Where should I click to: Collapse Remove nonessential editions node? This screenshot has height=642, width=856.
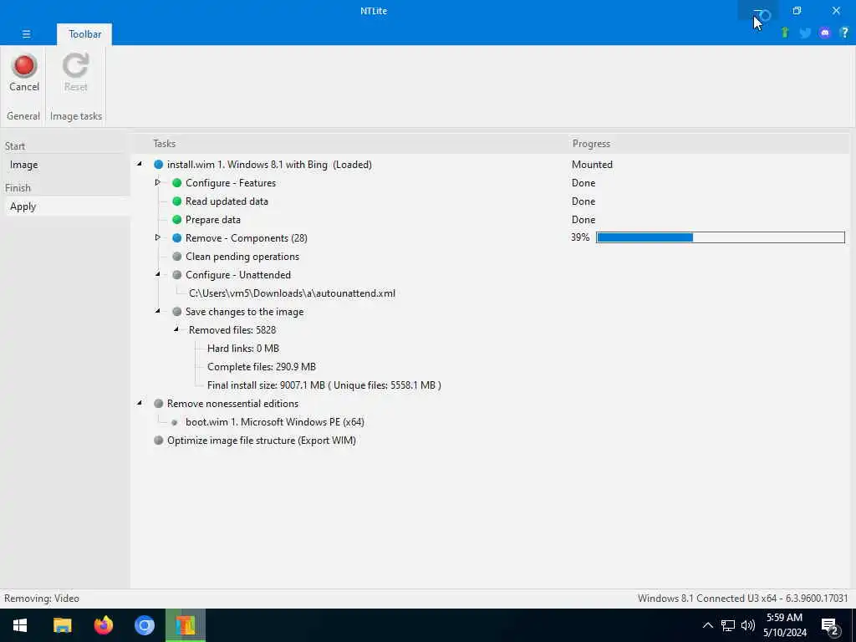140,403
